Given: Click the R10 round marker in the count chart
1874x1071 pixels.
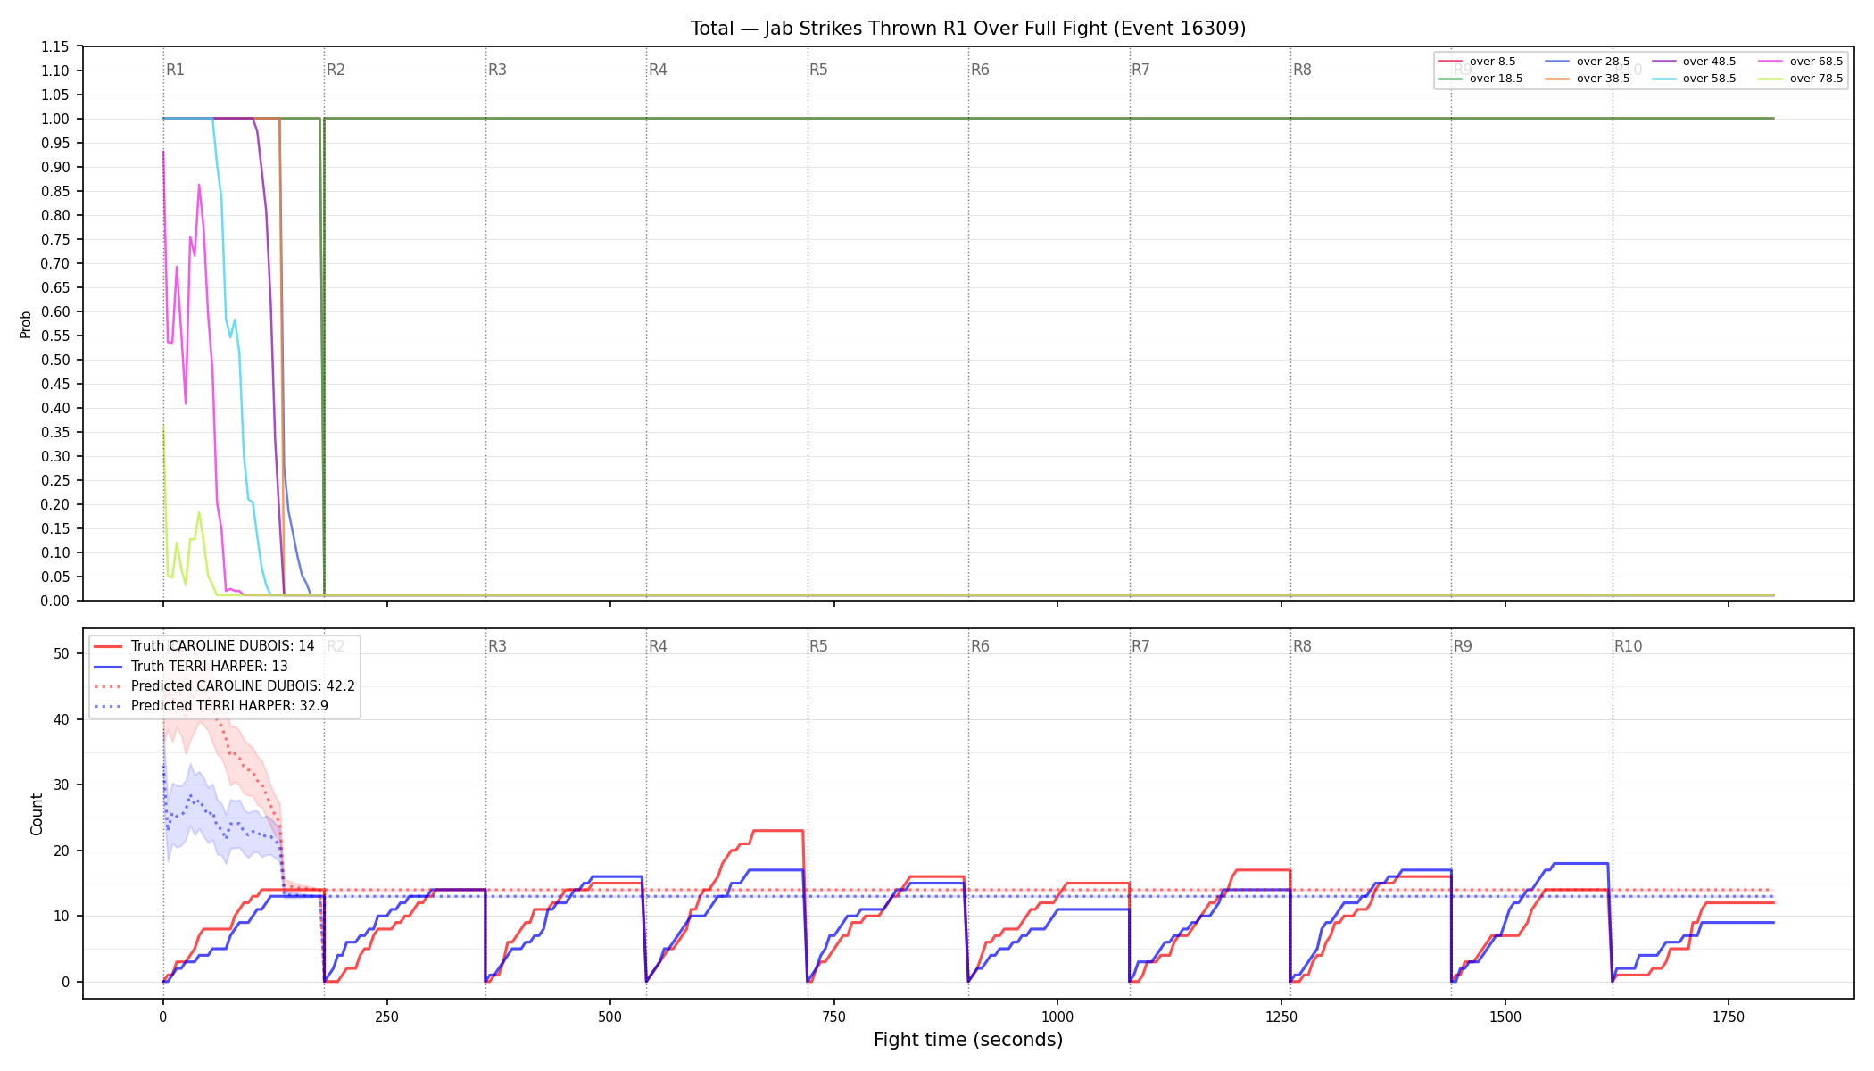Looking at the screenshot, I should (1628, 646).
